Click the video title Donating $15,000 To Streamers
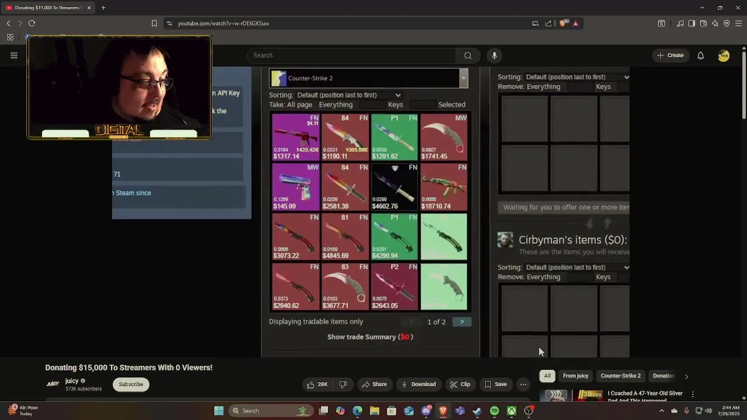The image size is (747, 420). pos(128,367)
